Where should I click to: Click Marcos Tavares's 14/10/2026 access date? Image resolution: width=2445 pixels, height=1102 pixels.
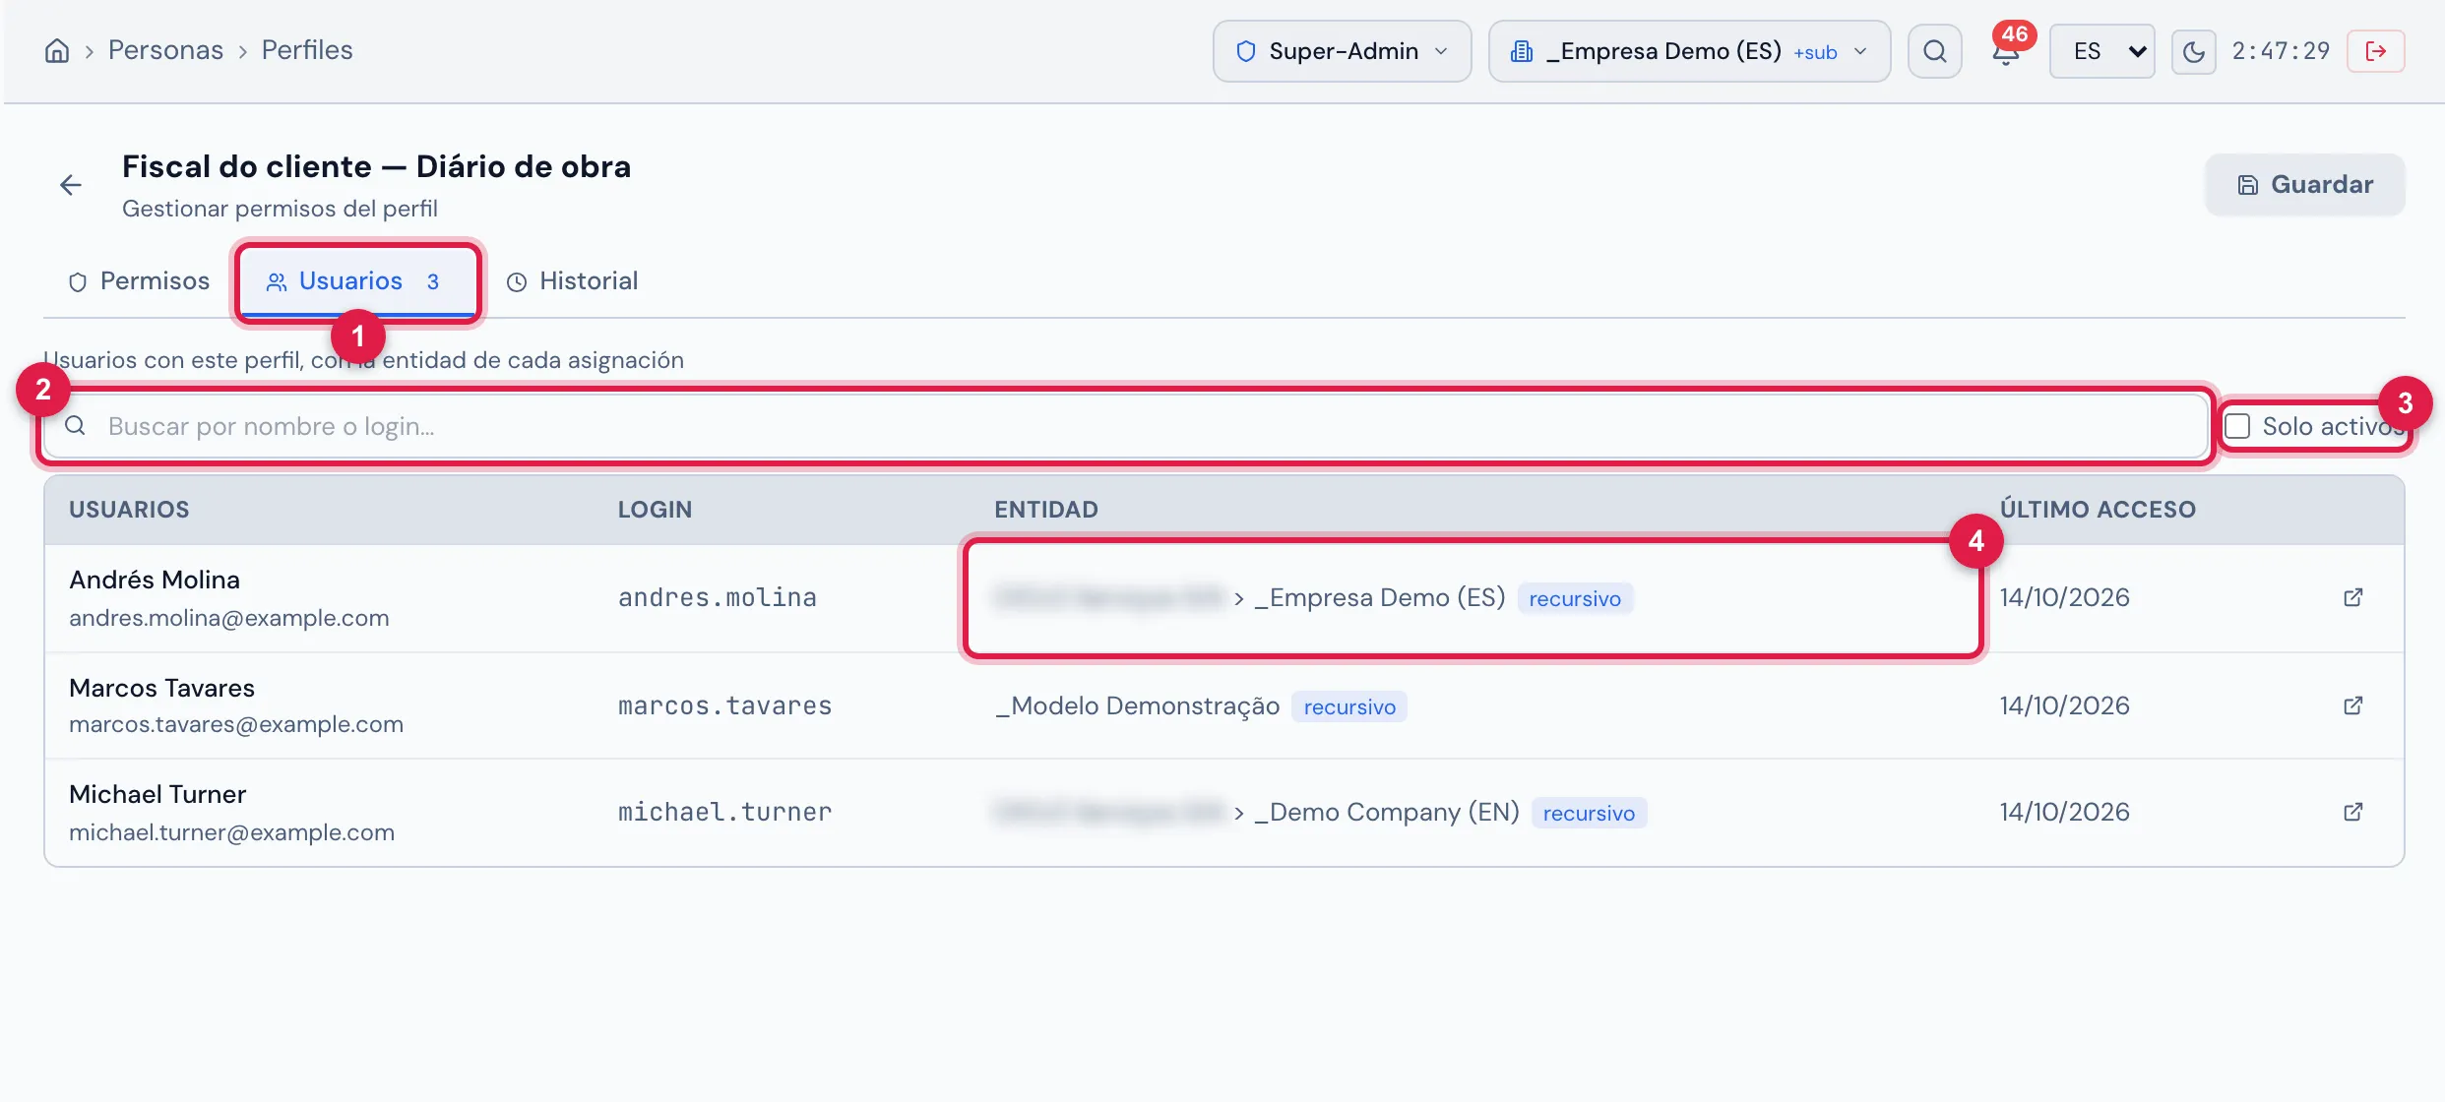tap(2064, 705)
